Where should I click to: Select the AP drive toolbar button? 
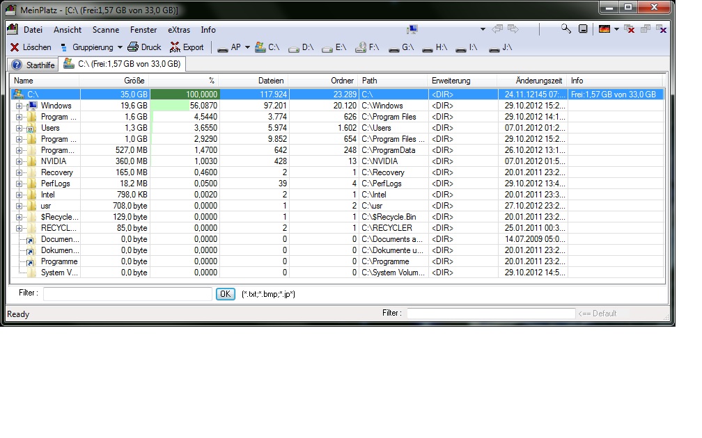pos(229,47)
